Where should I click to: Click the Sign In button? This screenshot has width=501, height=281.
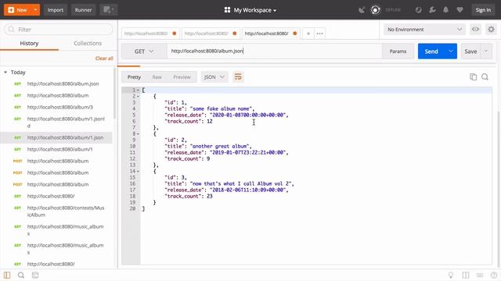pos(483,10)
